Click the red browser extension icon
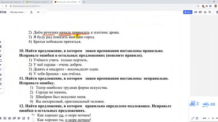This screenshot has height=122, width=218. coord(203,6)
